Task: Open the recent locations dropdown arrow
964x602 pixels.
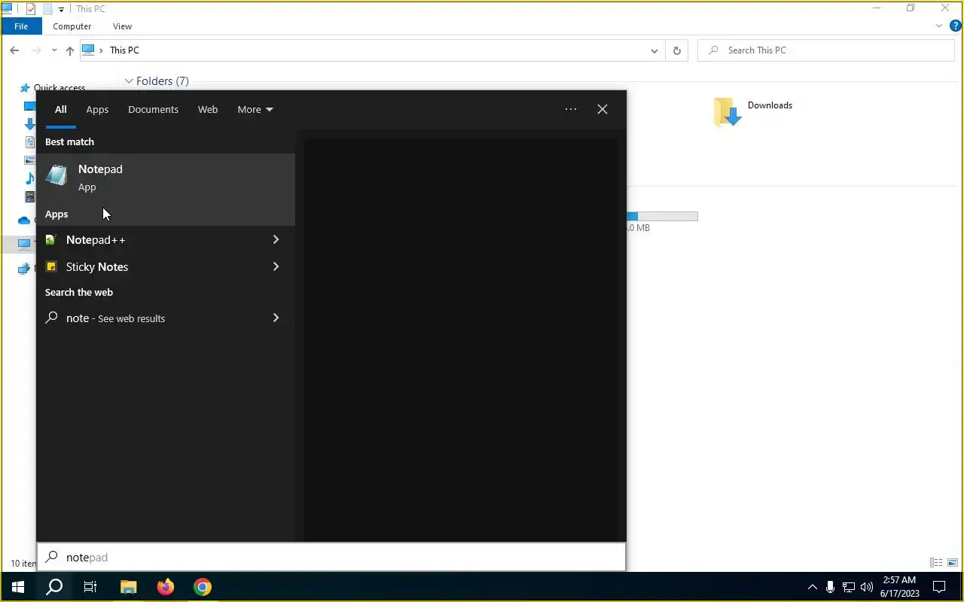Action: click(54, 50)
